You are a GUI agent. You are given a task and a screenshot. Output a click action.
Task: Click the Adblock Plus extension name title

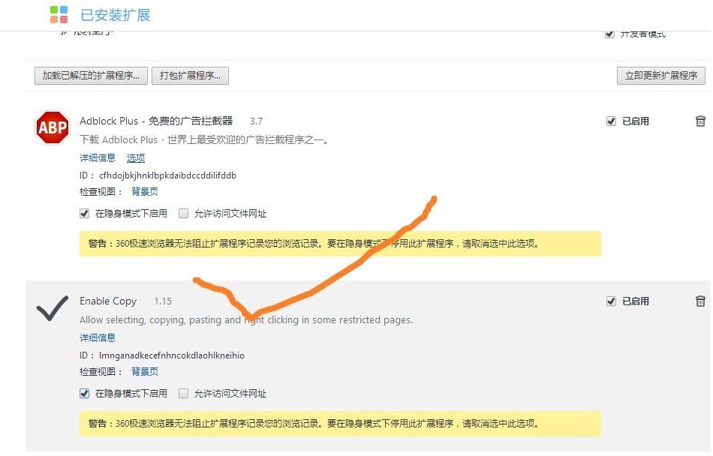pos(156,121)
